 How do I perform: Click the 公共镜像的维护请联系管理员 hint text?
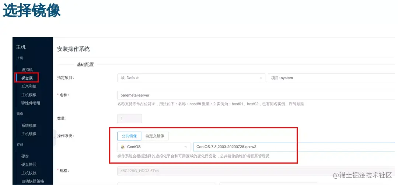pos(244,156)
